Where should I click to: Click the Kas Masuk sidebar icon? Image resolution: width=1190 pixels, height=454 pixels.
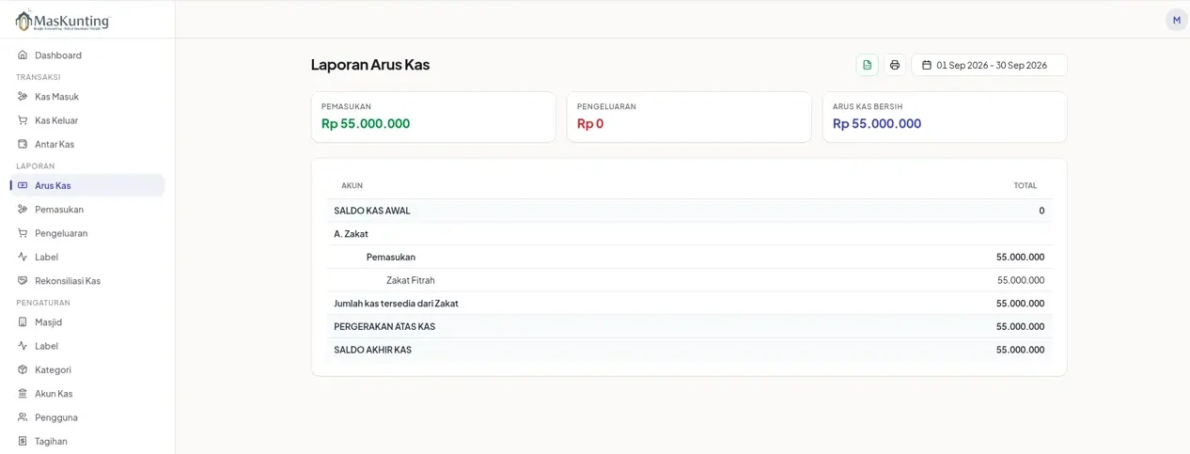tap(23, 97)
